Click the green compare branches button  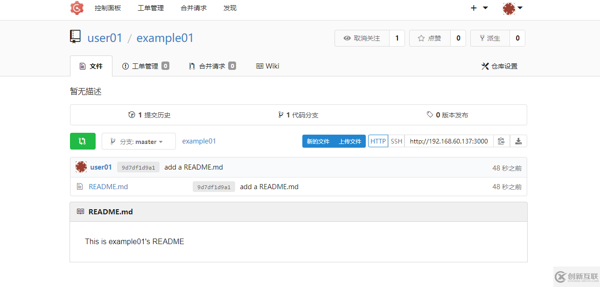[x=83, y=141]
